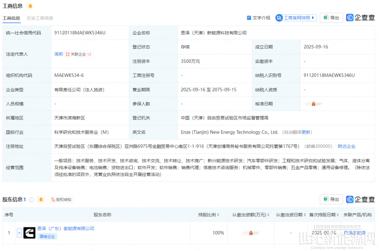Open the 股权结构 equity structure chart

61,199
